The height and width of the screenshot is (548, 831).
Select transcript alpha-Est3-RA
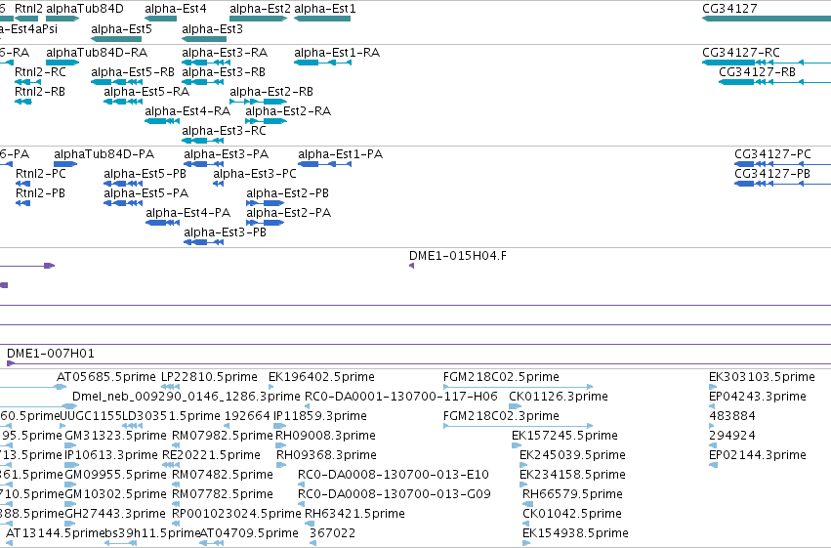225,53
